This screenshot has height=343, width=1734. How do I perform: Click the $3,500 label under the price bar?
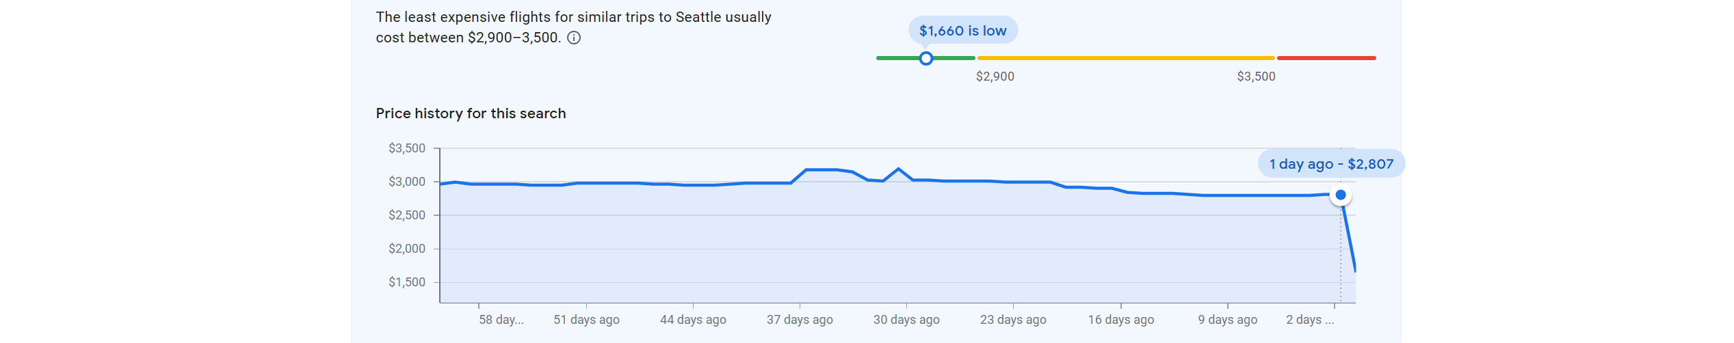pos(1255,77)
